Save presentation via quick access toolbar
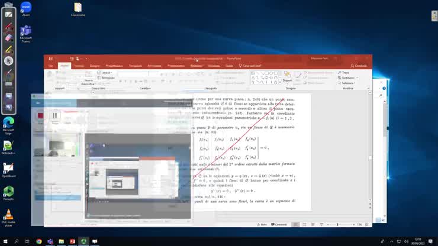 tap(50, 59)
